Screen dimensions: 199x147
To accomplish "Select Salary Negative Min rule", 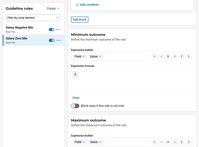I will click(23, 29).
